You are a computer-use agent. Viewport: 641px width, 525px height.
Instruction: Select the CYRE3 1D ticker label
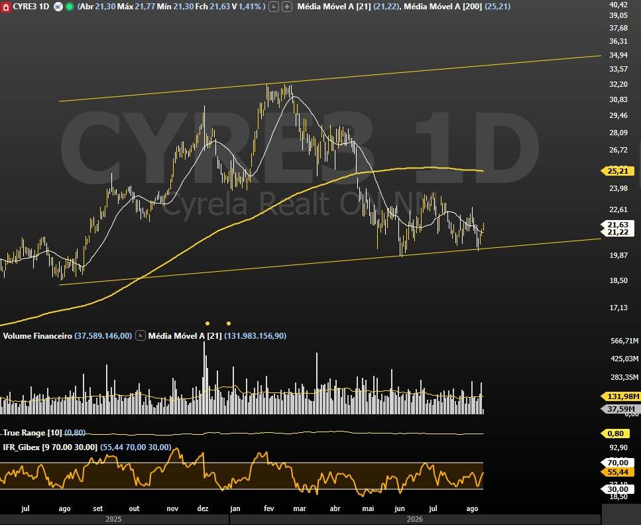pyautogui.click(x=31, y=7)
